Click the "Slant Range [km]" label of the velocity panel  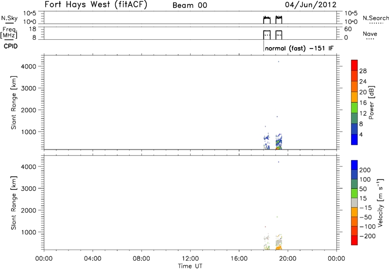[14, 203]
